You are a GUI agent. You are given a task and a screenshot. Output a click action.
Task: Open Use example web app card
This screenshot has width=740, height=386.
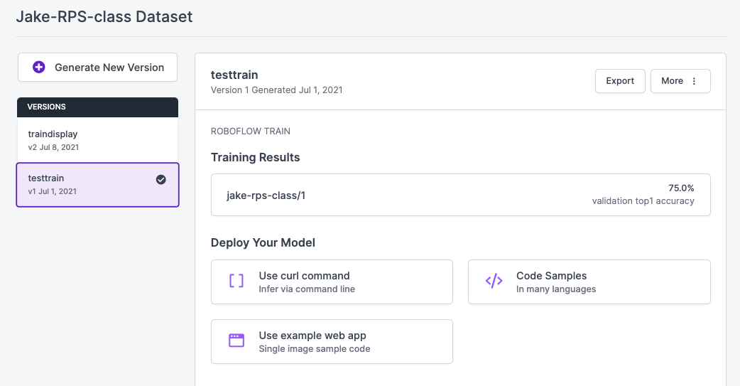(332, 341)
